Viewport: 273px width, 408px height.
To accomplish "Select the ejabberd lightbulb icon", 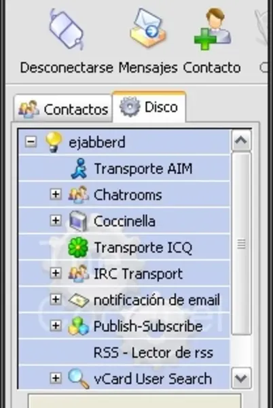I will point(54,142).
